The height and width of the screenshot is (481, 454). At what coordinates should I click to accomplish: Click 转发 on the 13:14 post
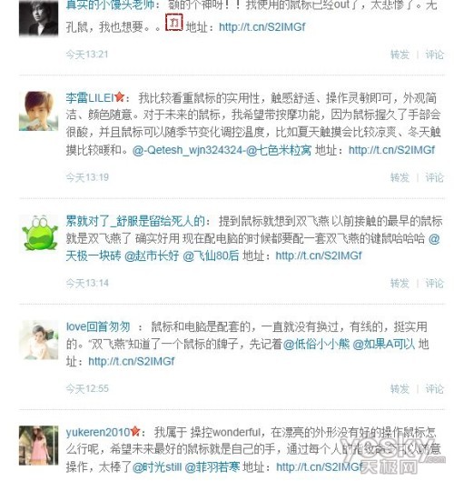point(400,283)
